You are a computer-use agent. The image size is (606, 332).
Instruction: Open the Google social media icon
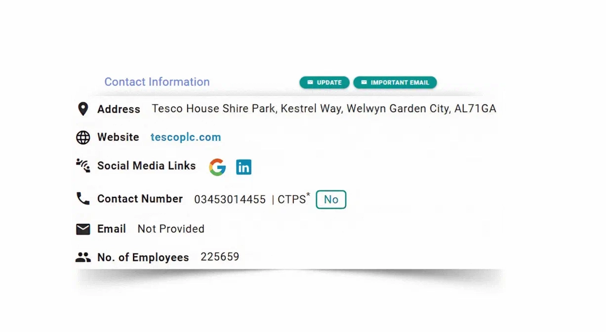point(217,167)
